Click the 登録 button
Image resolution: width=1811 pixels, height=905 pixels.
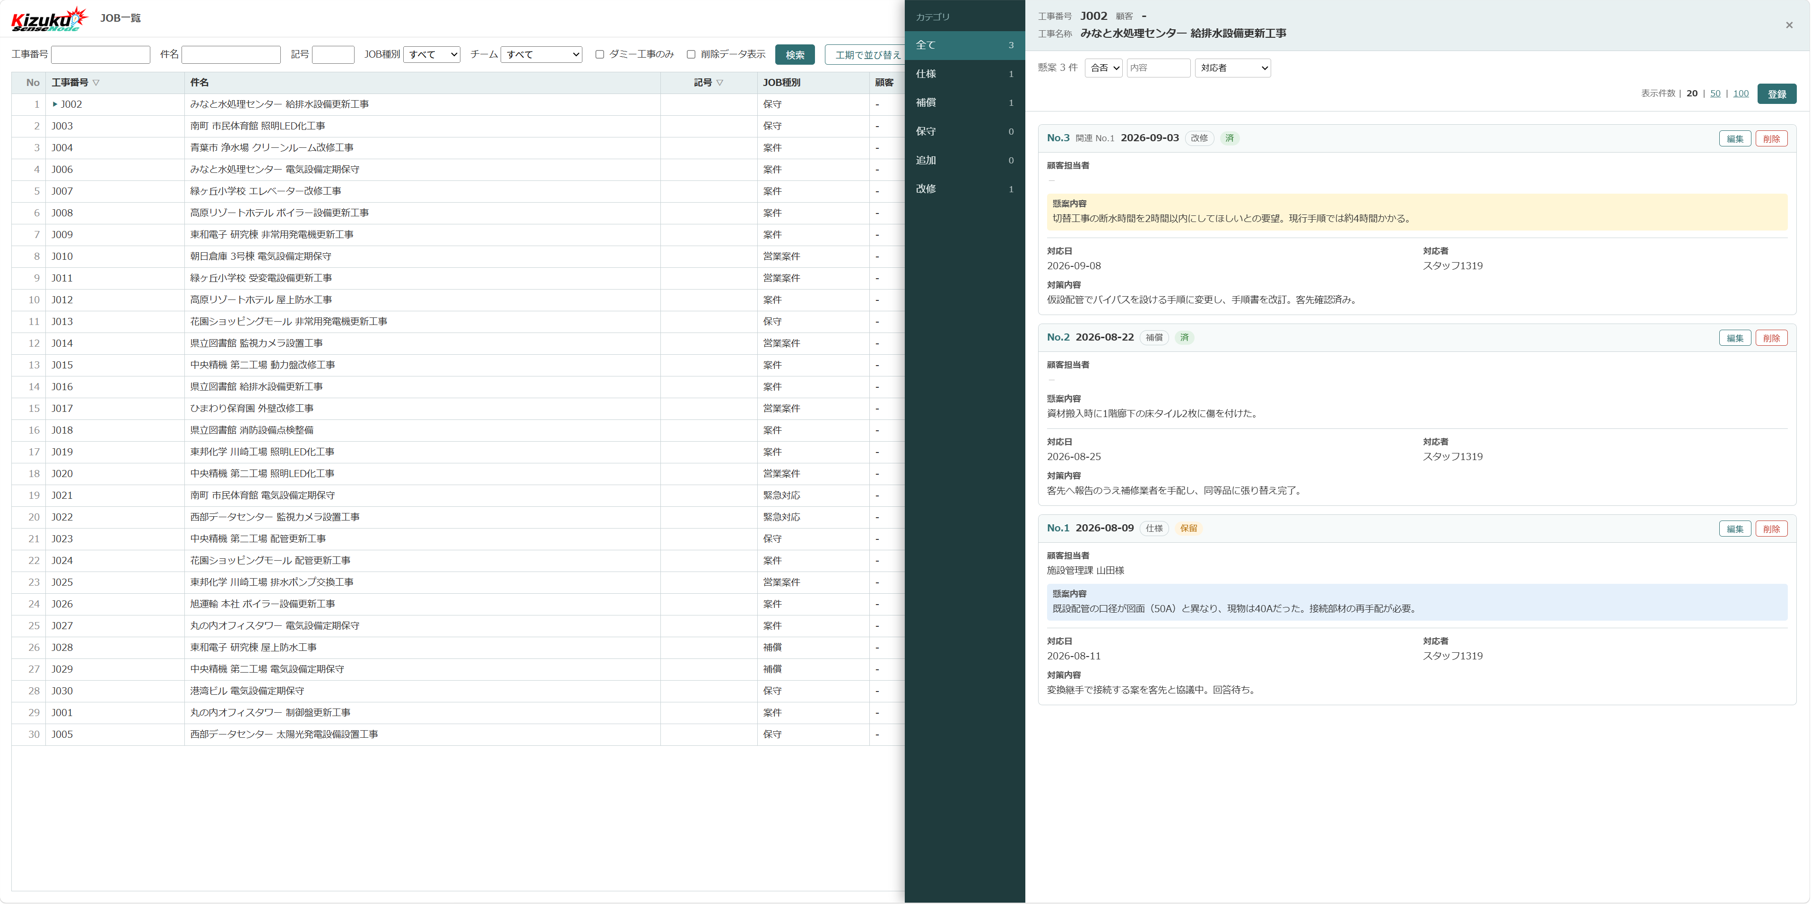(1776, 94)
